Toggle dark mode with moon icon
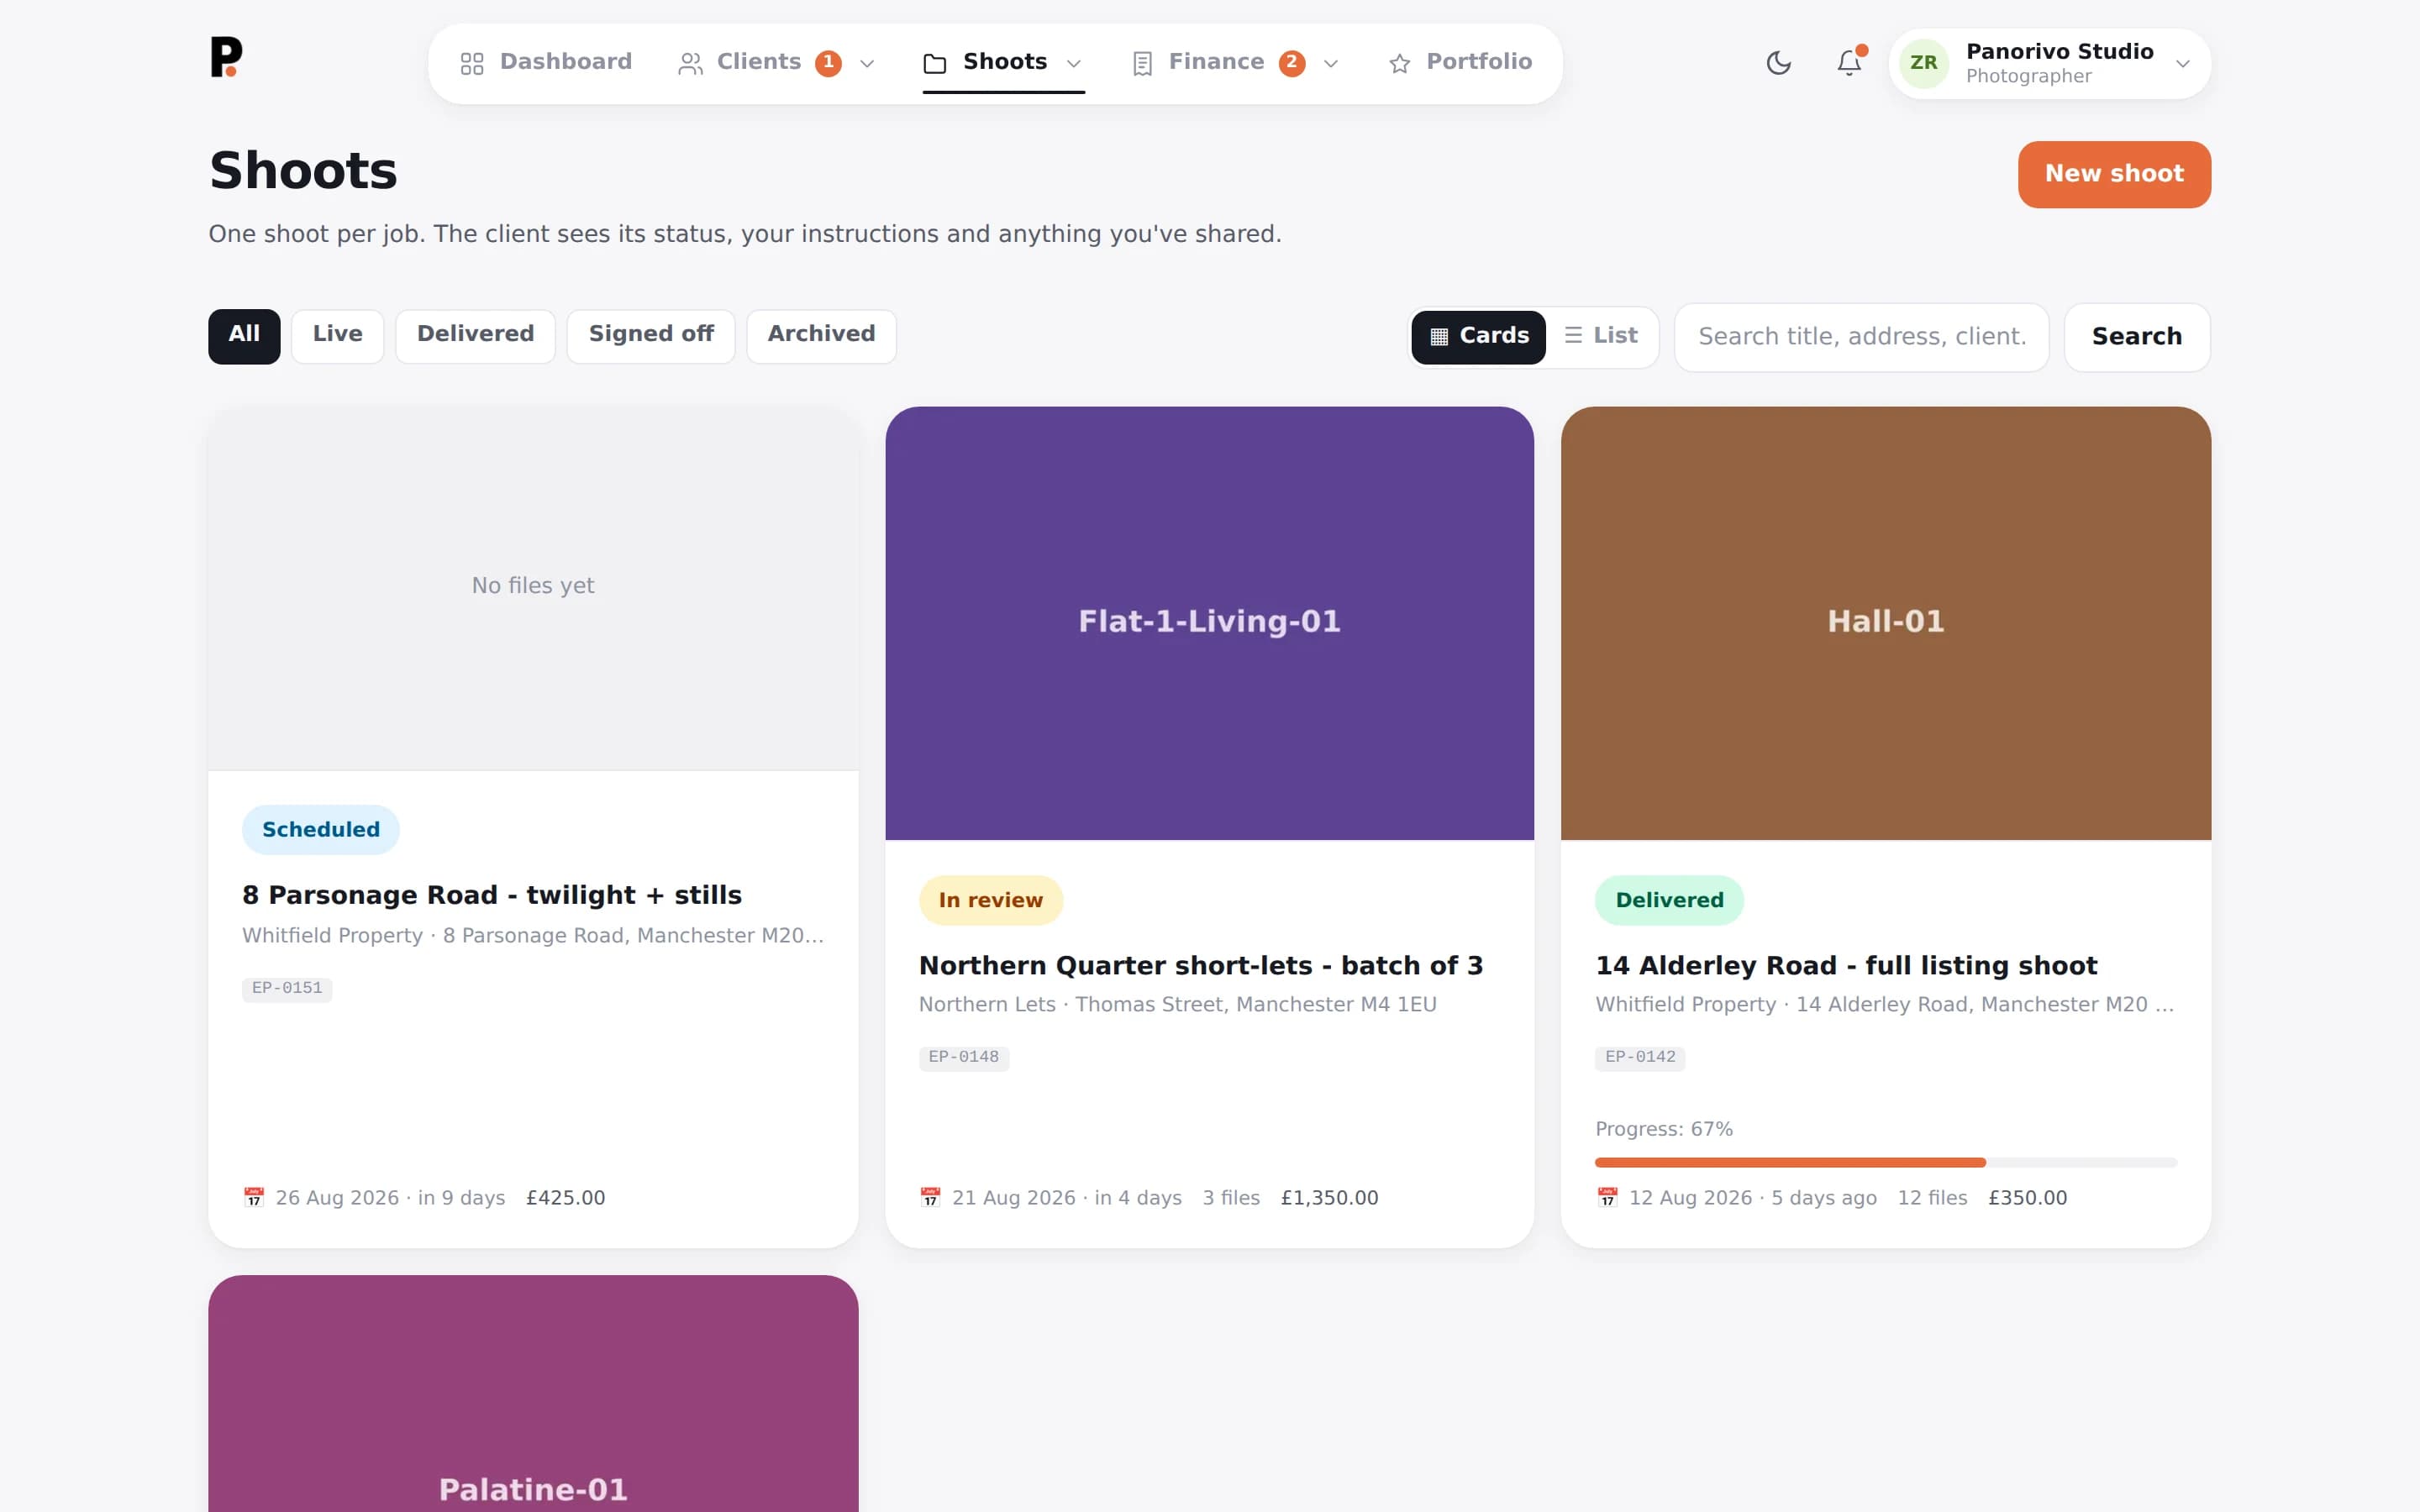The image size is (2420, 1512). (x=1778, y=63)
